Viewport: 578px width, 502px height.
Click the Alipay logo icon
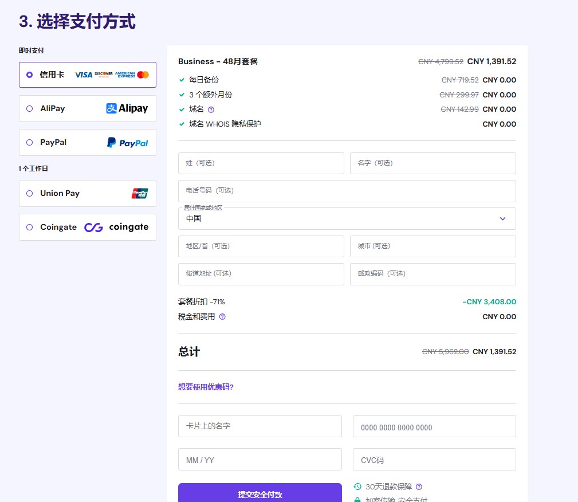(127, 108)
